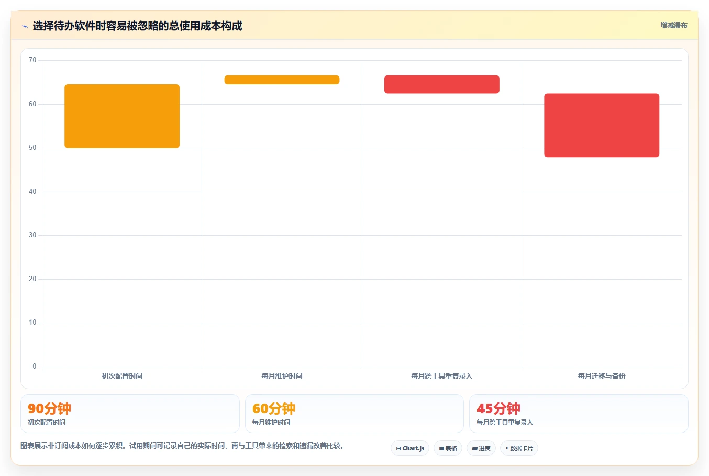
Task: Open the 60分钟 data card
Action: tap(354, 414)
